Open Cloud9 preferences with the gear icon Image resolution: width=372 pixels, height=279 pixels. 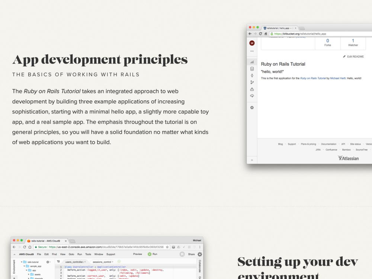click(200, 254)
